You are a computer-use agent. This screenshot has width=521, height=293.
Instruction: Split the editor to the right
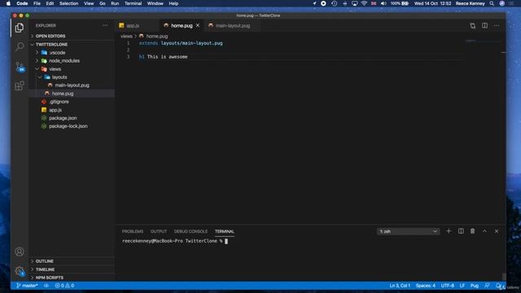point(485,25)
